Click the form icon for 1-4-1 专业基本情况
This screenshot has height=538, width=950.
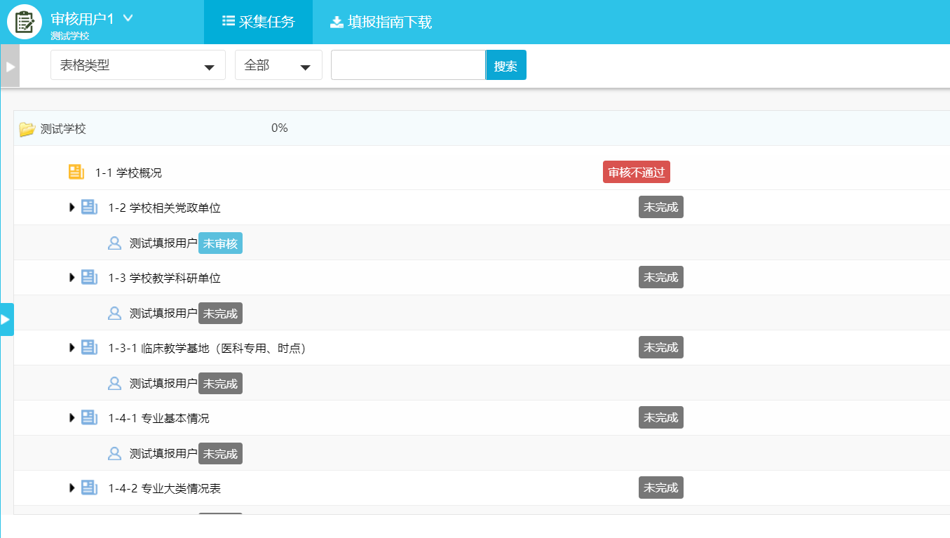click(89, 417)
